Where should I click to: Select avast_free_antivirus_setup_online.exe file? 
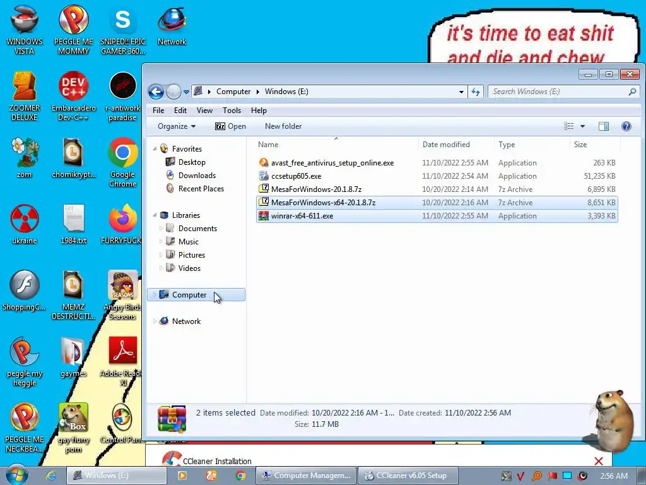[x=437, y=163]
